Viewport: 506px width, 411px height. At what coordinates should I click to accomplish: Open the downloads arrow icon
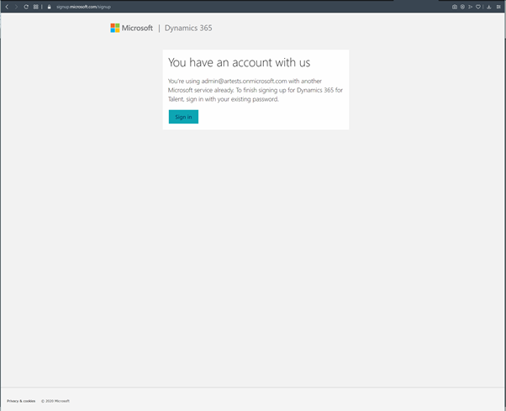pyautogui.click(x=489, y=7)
